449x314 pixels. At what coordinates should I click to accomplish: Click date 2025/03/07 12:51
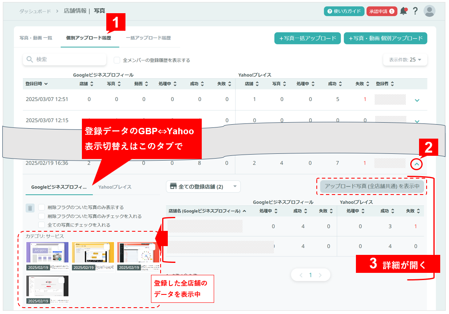pyautogui.click(x=47, y=99)
